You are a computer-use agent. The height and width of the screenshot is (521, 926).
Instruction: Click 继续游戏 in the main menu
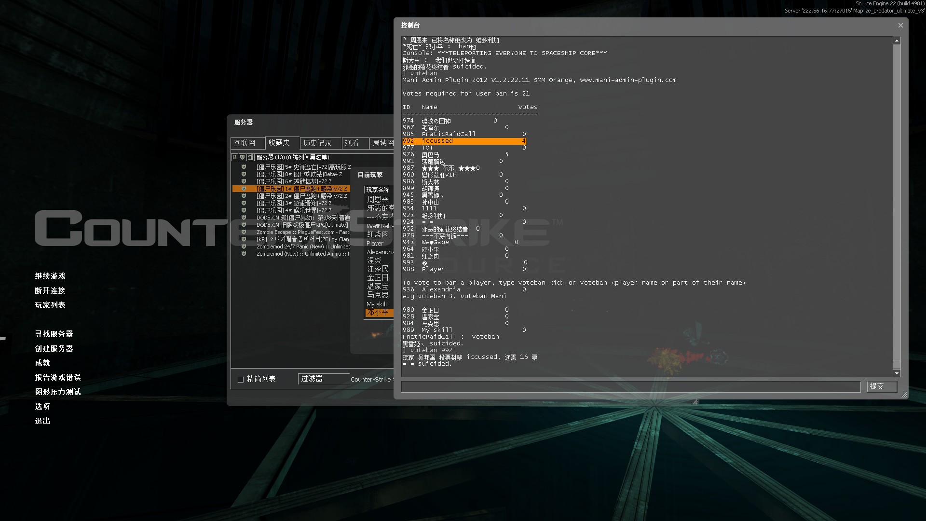50,276
